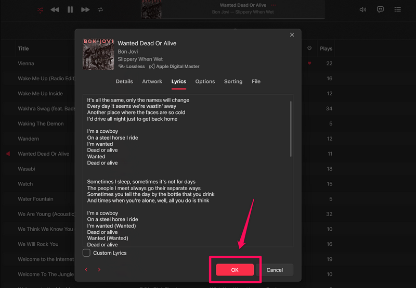Screen dimensions: 416x288
Task: Sort by the Plays column header
Action: point(326,48)
